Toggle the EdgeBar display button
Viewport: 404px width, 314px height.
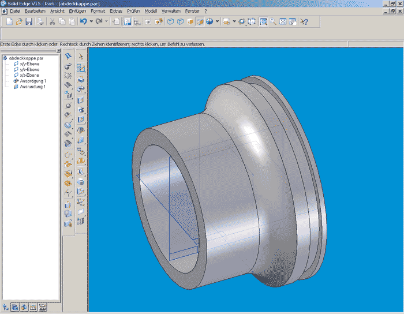[128, 21]
